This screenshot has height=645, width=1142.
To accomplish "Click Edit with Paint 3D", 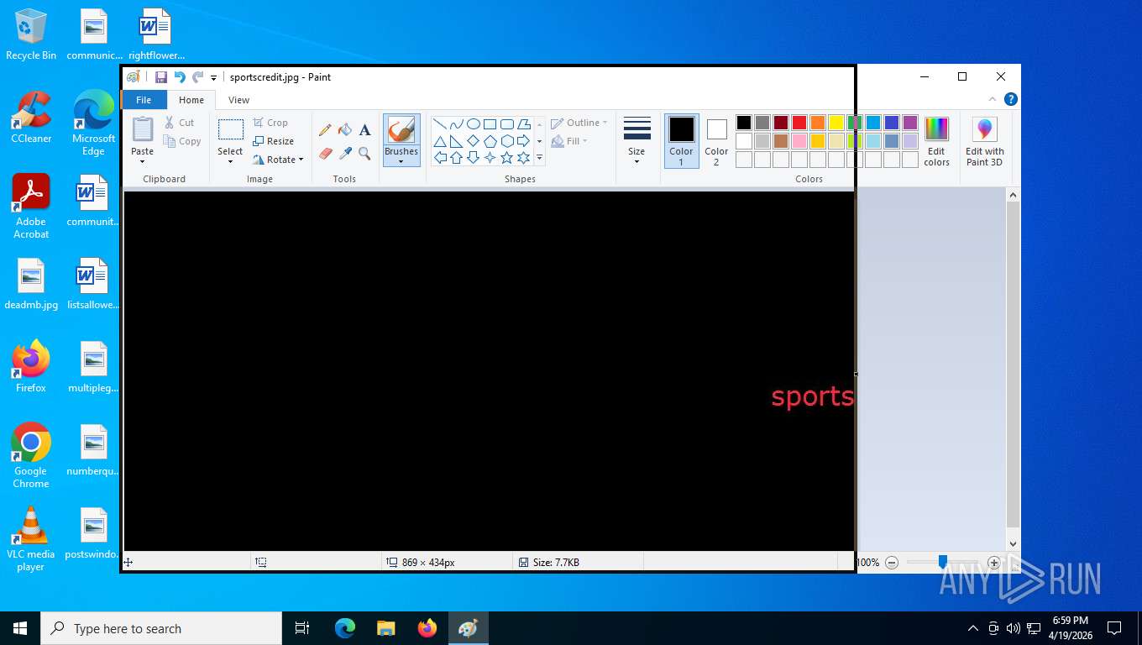I will 984,140.
